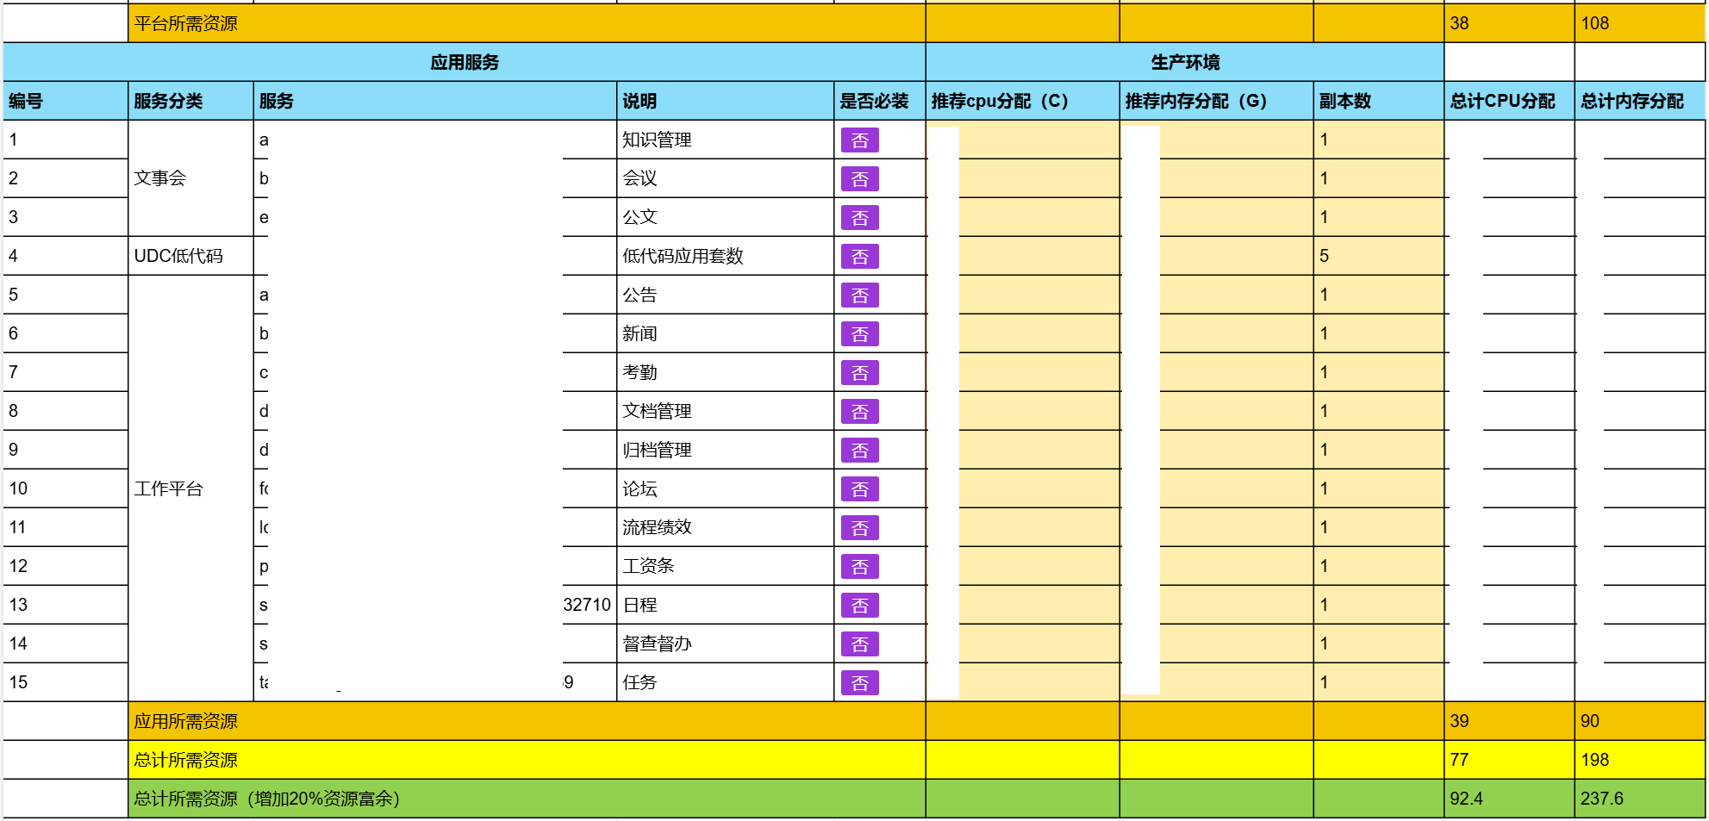The width and height of the screenshot is (1709, 821).
Task: Select the 应用服务 merged header cell
Action: click(x=465, y=62)
